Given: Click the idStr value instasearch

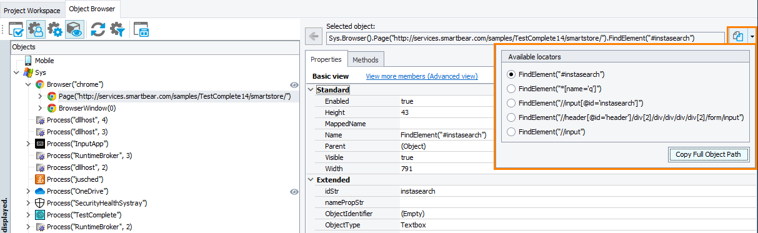Looking at the screenshot, I should 417,191.
